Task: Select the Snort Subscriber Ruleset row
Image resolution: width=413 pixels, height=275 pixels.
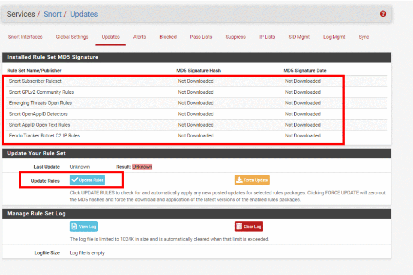Action: [35, 81]
